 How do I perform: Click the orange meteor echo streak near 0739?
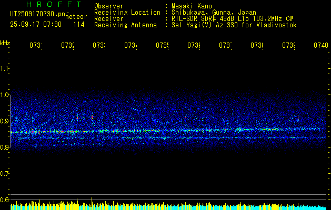click(x=298, y=118)
